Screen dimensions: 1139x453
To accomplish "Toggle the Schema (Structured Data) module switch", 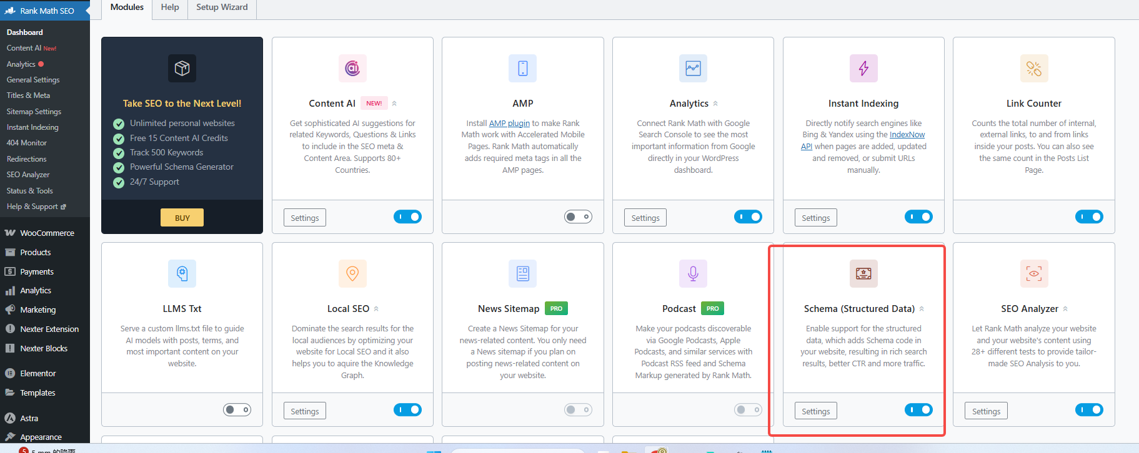I will point(918,409).
